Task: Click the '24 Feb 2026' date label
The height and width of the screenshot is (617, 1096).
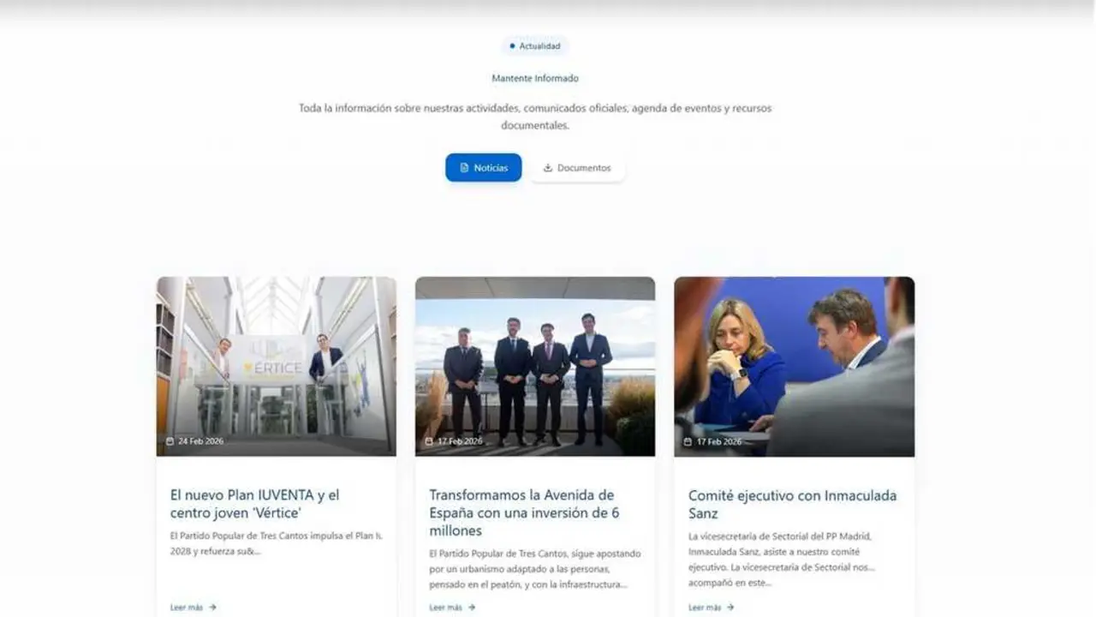Action: (x=200, y=441)
